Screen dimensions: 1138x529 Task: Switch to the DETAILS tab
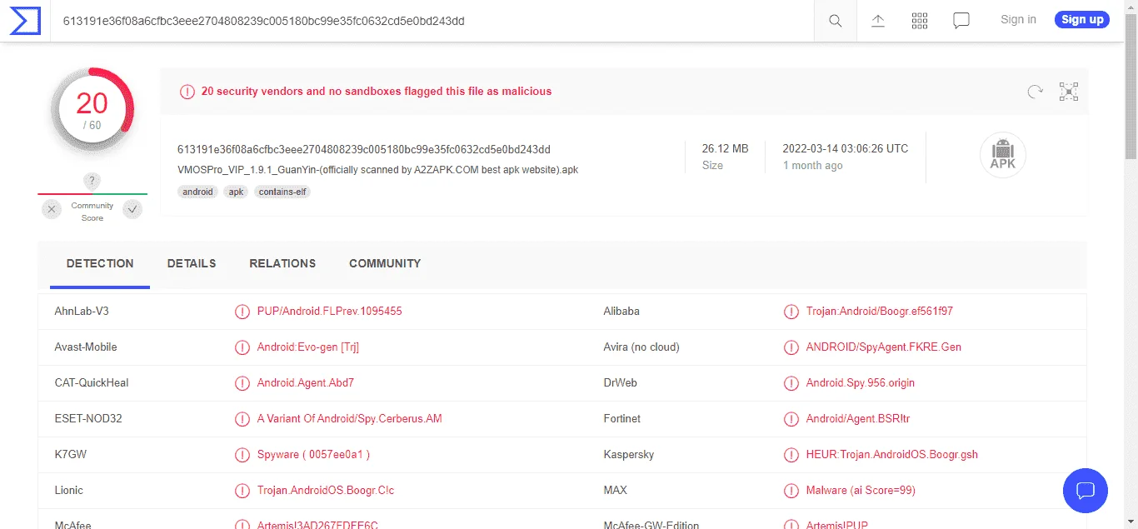192,263
